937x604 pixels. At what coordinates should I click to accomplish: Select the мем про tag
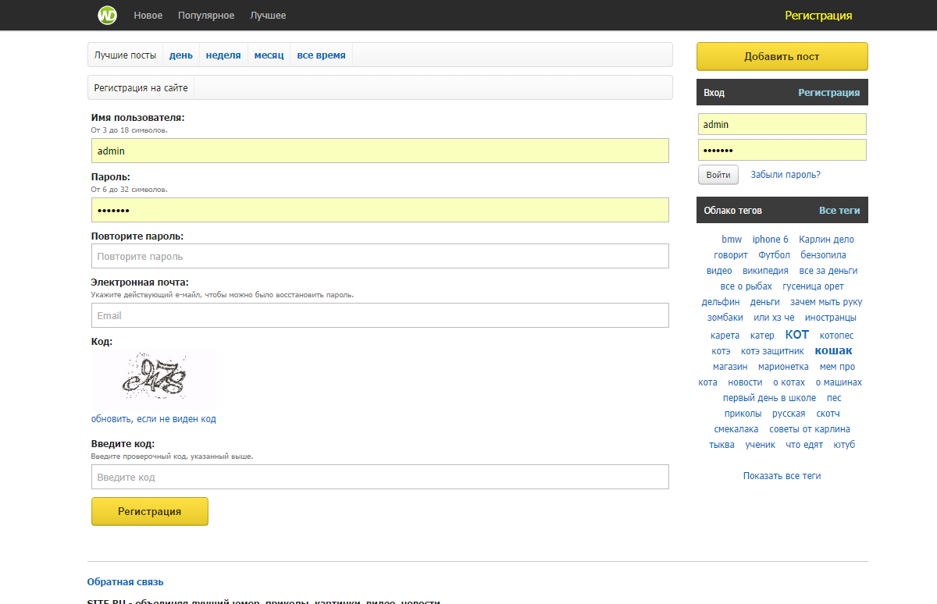(x=837, y=367)
